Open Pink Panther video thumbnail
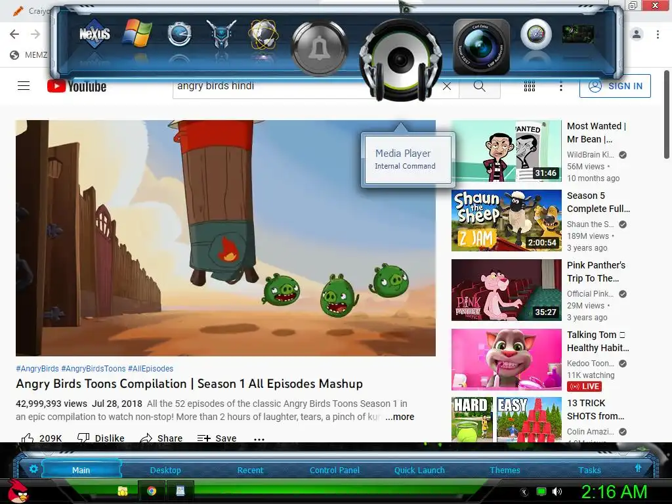The image size is (672, 504). (x=506, y=289)
